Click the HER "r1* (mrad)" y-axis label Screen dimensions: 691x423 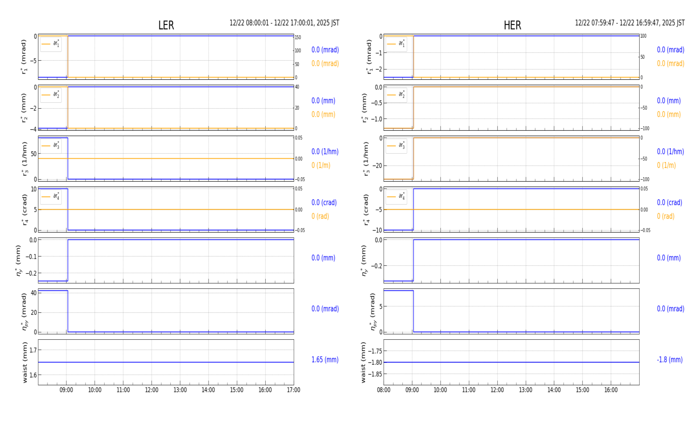click(x=369, y=57)
